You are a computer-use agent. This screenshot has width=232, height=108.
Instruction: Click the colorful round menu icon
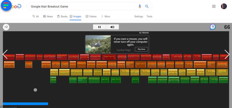click(x=6, y=5)
